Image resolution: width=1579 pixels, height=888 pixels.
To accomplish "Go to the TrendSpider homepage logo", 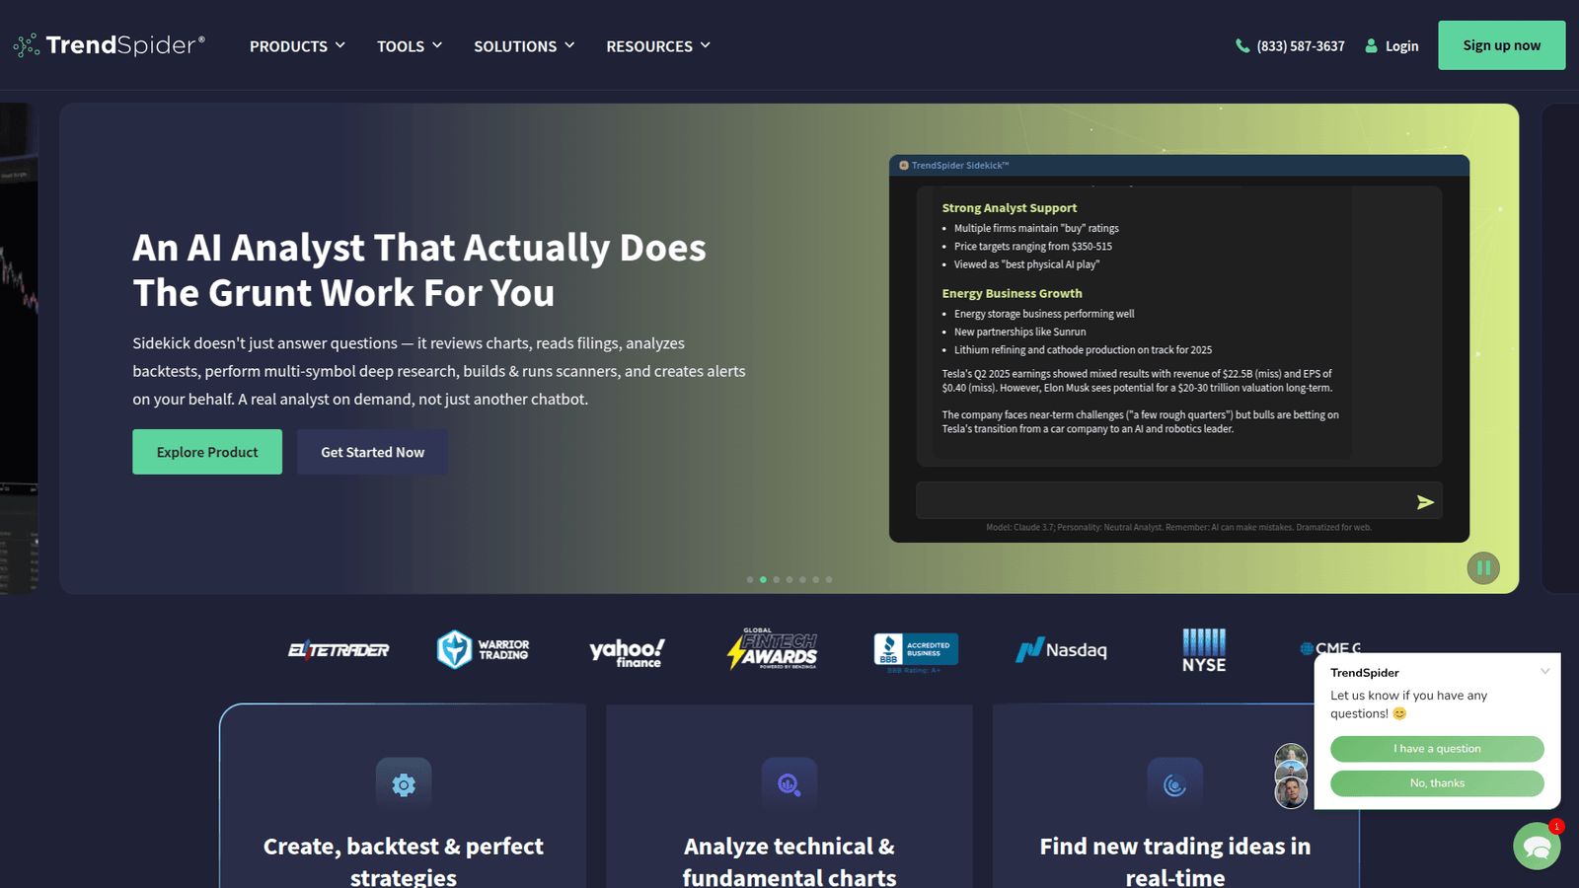I will (109, 45).
